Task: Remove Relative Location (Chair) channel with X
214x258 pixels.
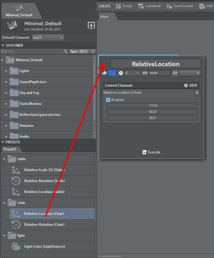Action: point(197,93)
